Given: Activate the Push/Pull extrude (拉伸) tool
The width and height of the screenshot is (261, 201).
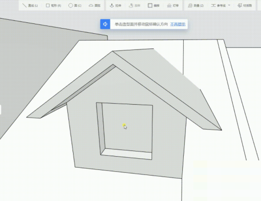Looking at the screenshot, I should click(115, 6).
